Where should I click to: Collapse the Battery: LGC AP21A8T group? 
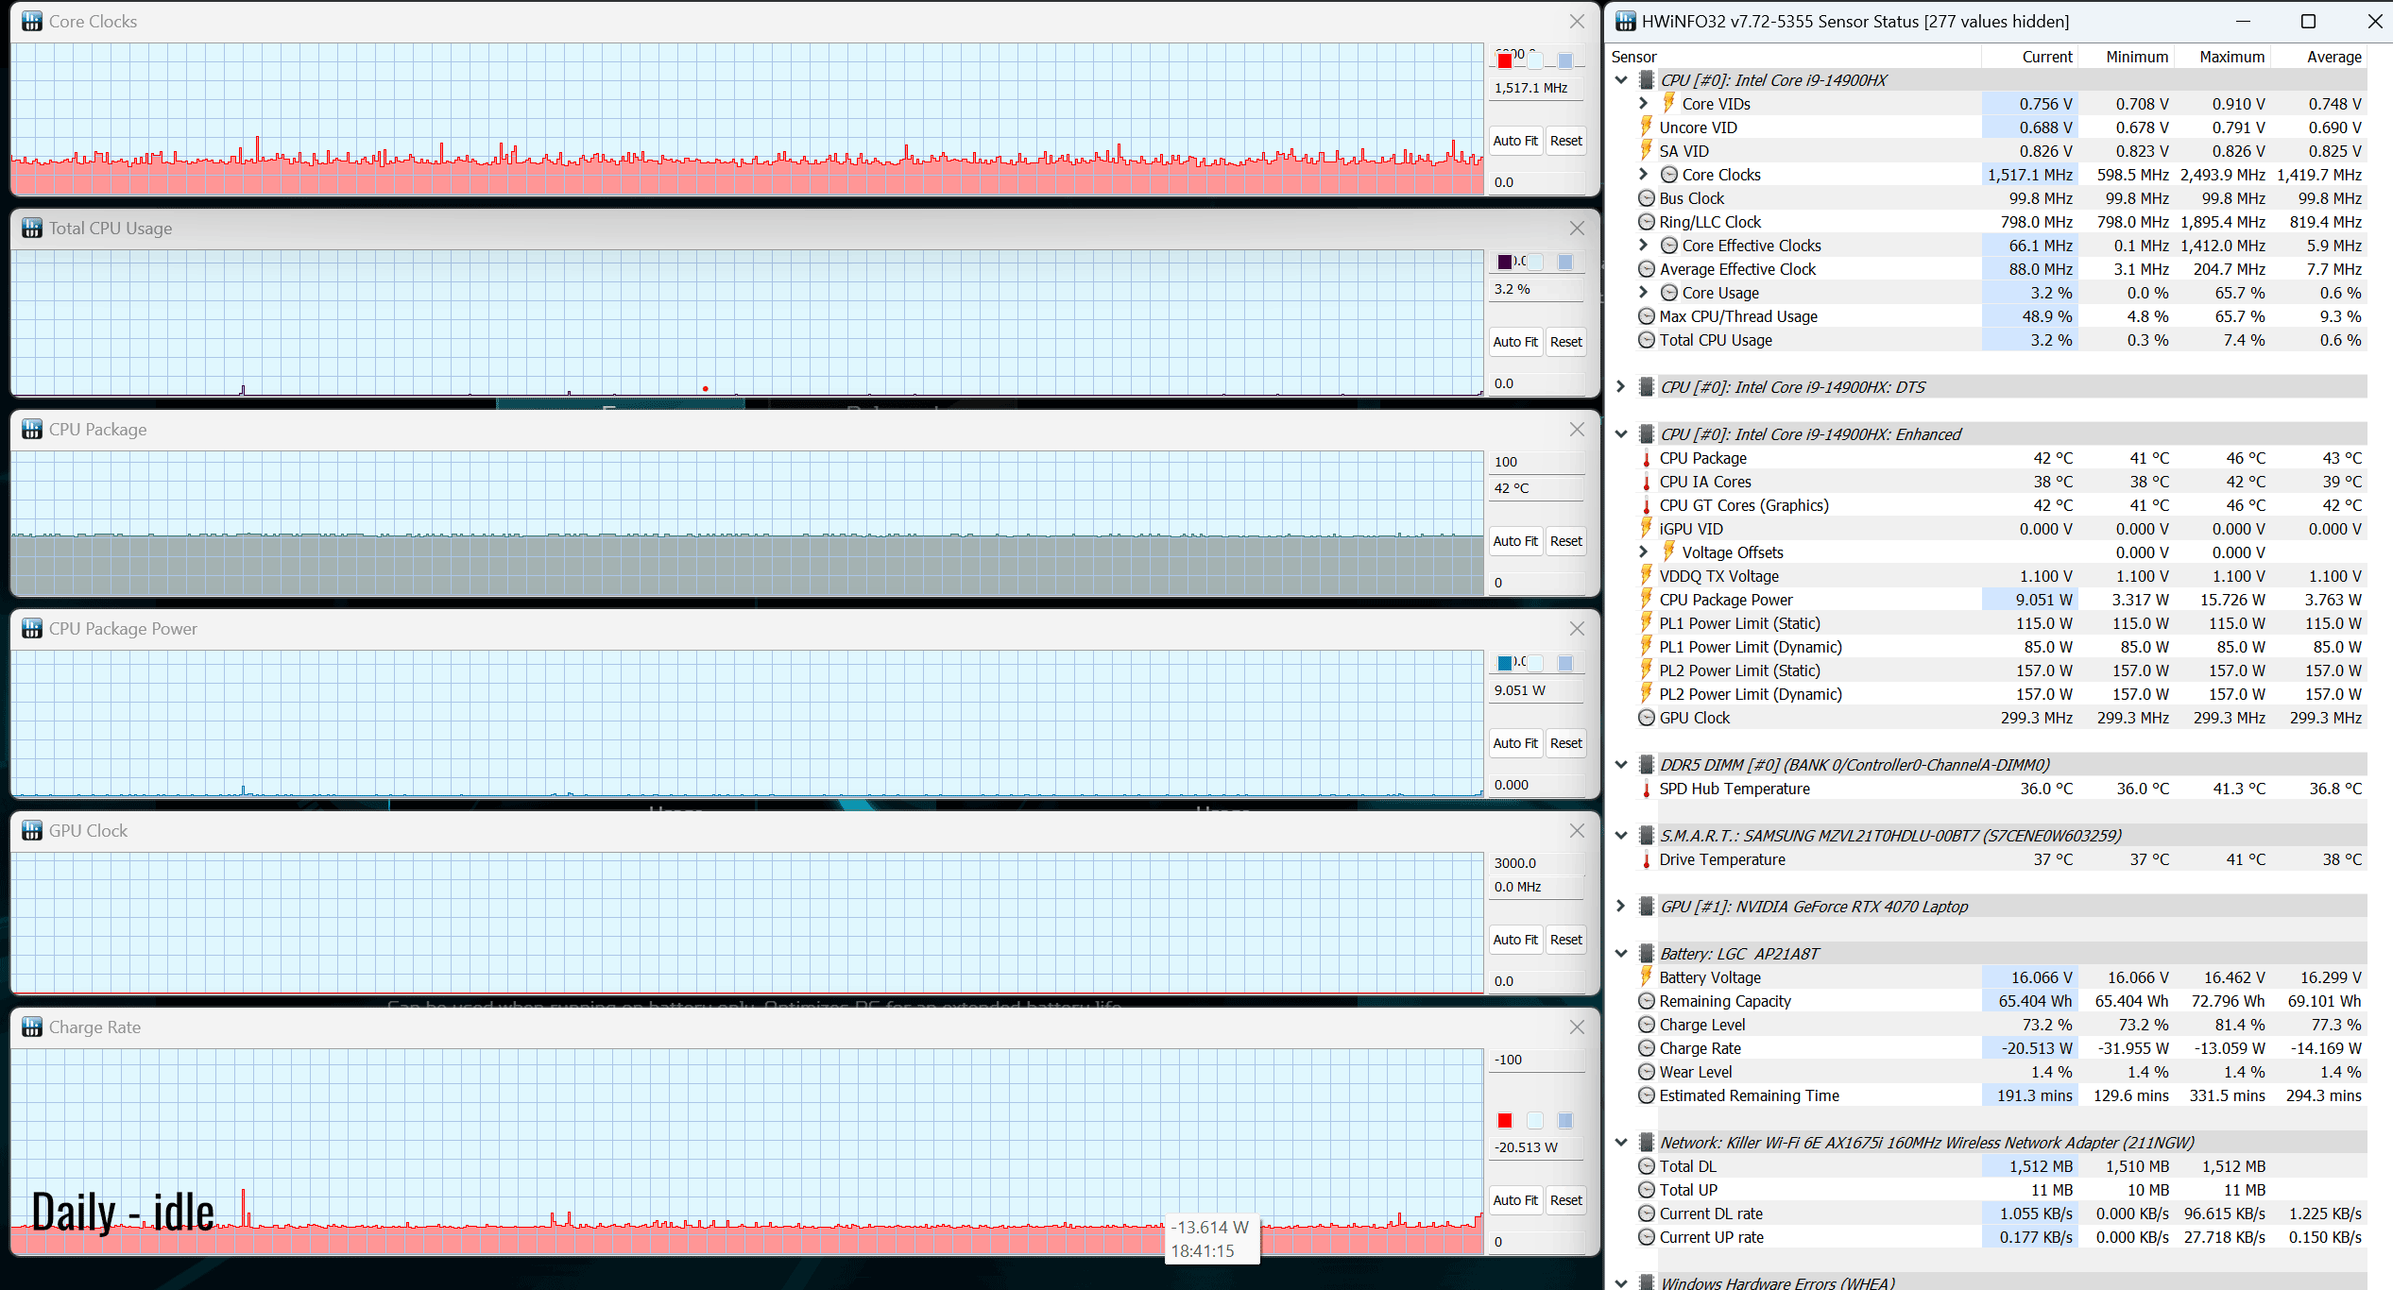pos(1622,954)
